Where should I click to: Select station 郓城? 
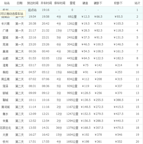(x=5, y=93)
